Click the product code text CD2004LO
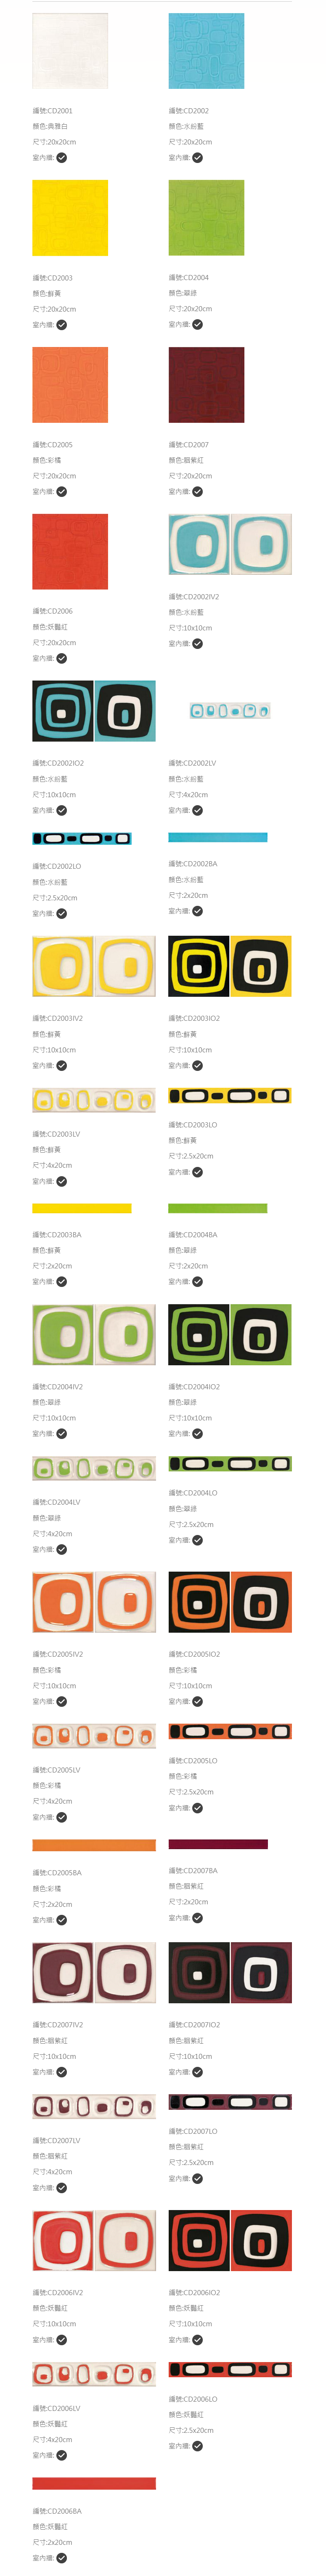Screen dimensions: 326x2576 (193, 1493)
